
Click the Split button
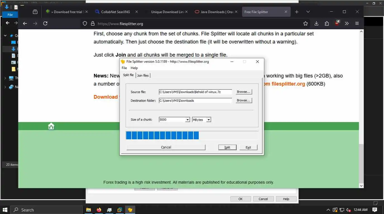[227, 147]
